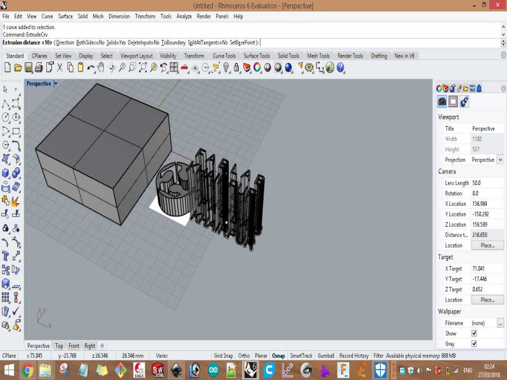Toggle Osnap in the status bar
Screen dimensions: 507x380
(279, 356)
